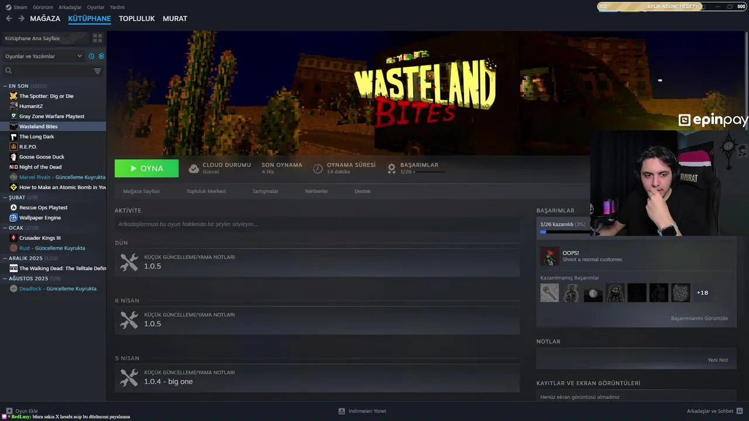
Task: Open the Yardım menu
Action: tap(117, 7)
